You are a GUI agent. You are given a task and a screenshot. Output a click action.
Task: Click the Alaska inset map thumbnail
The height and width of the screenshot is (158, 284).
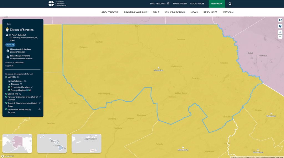point(17,143)
